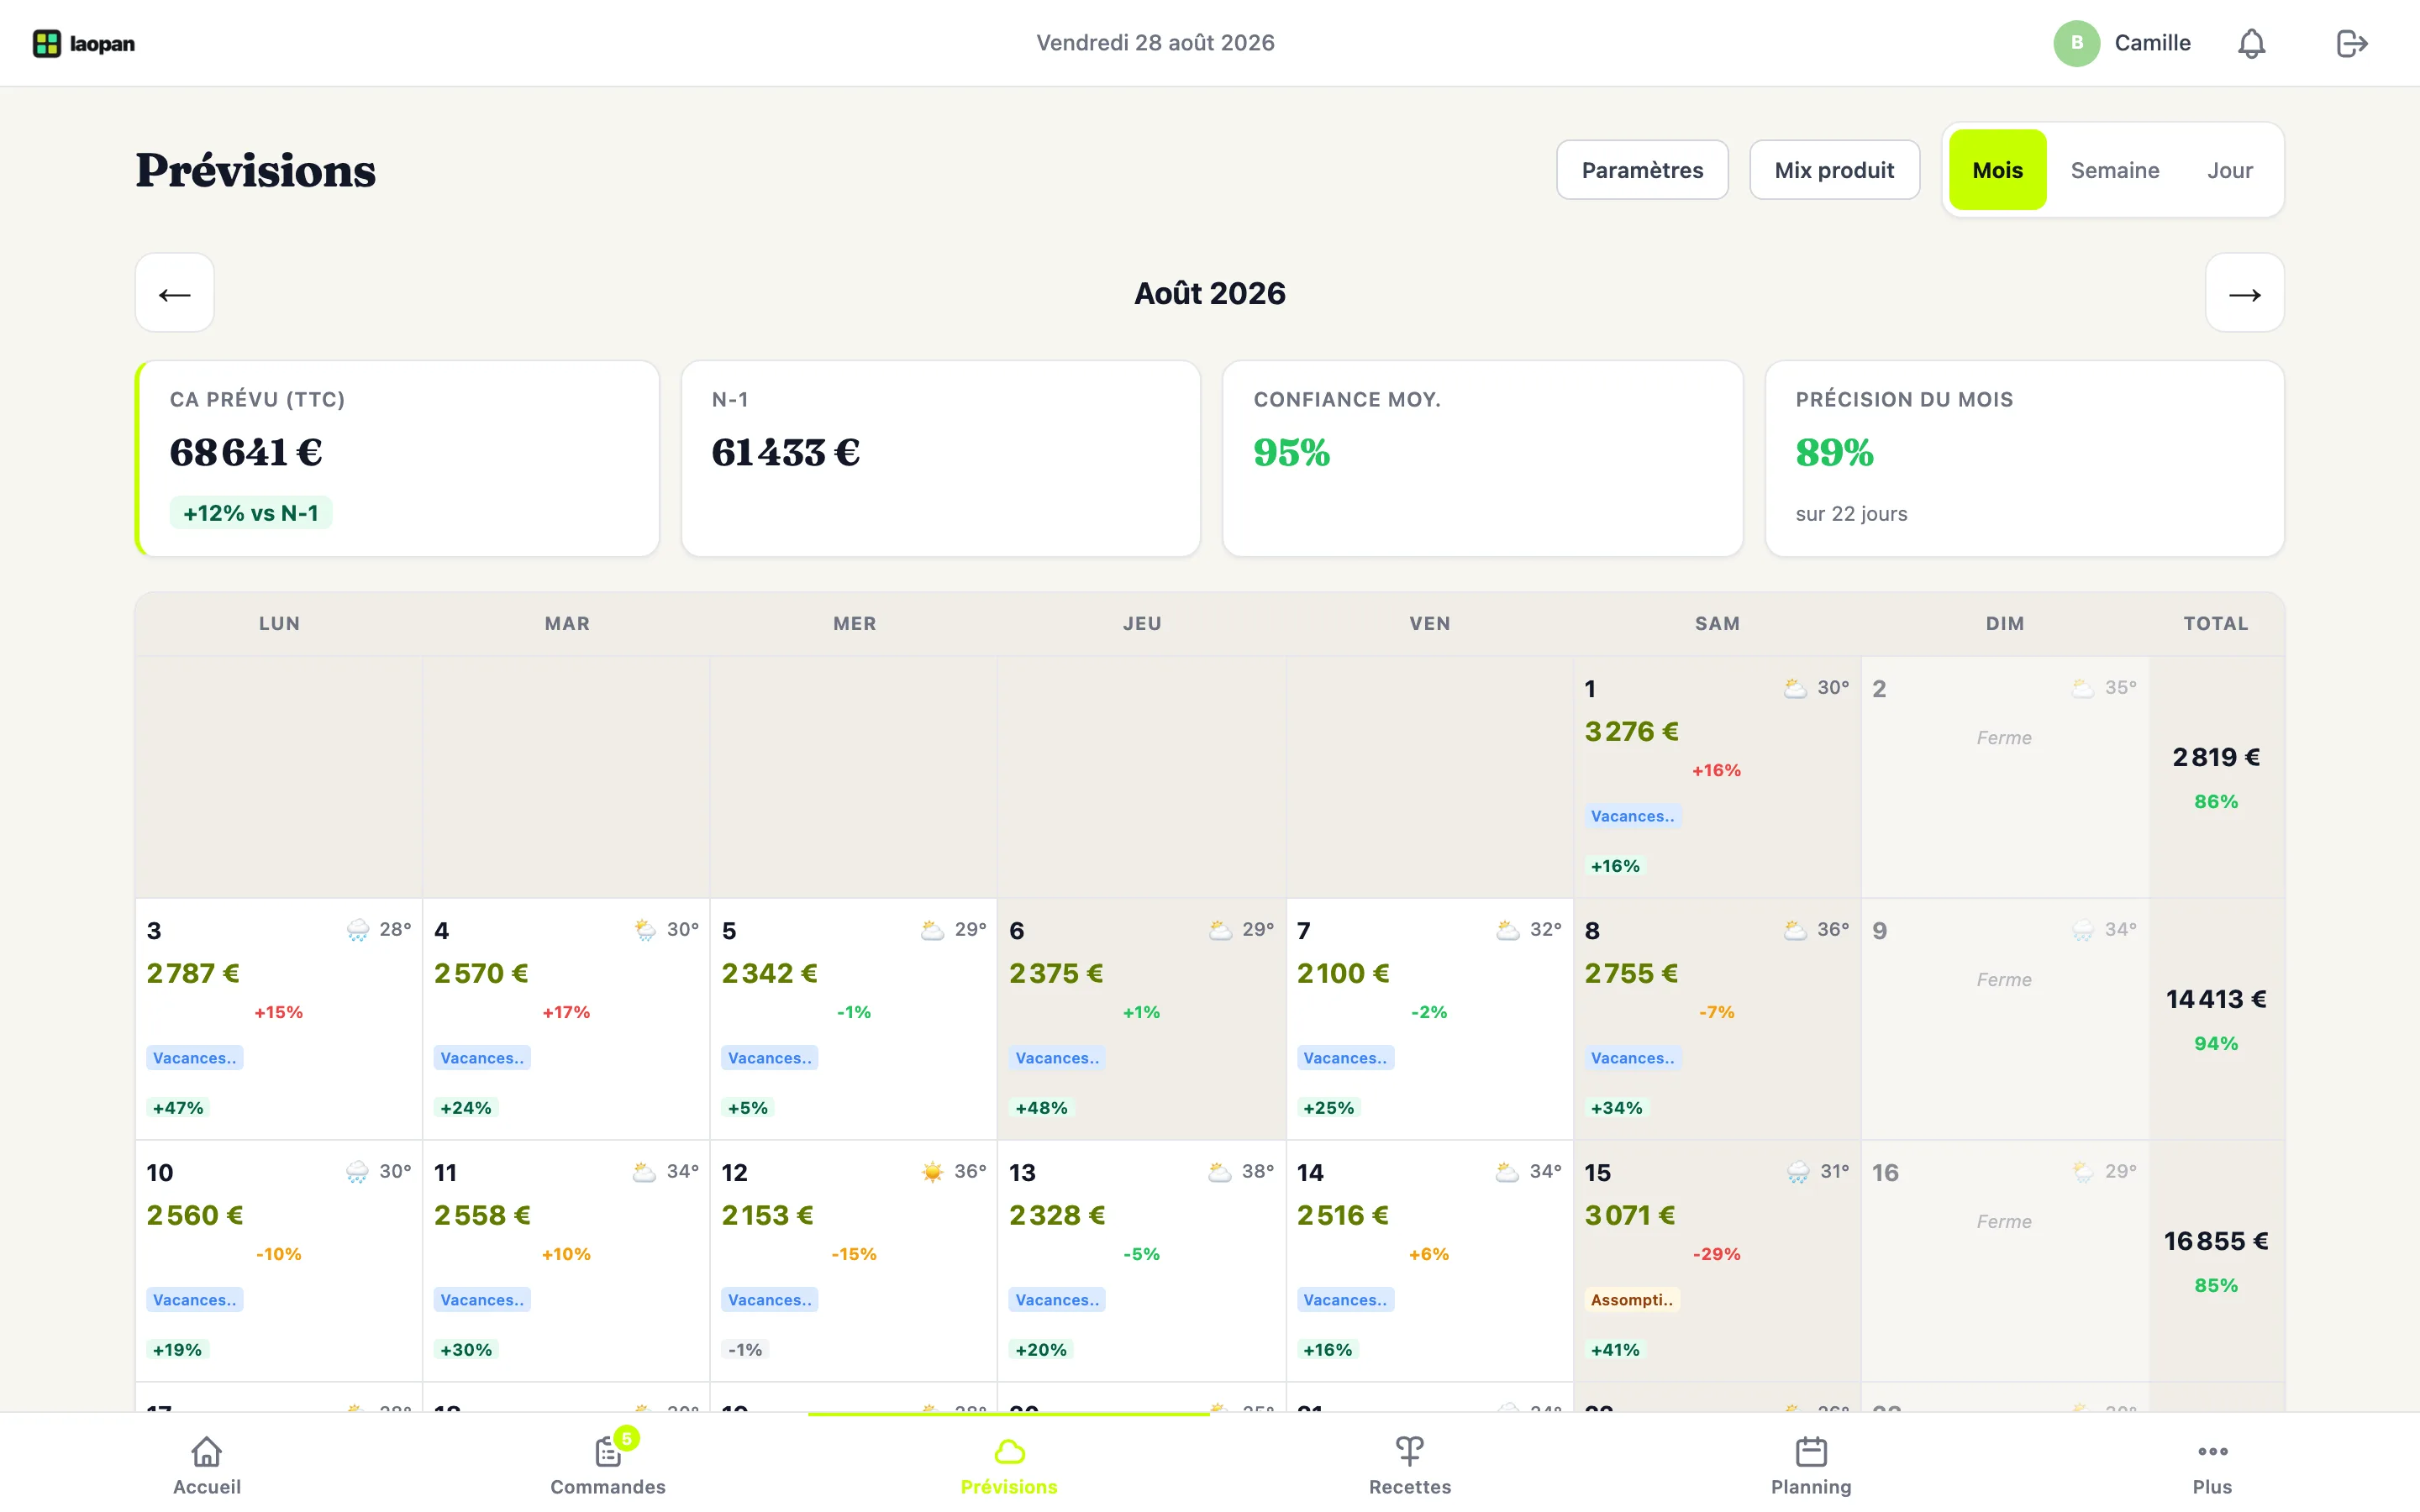Click weather icon on August 7
This screenshot has height=1512, width=2420.
tap(1508, 930)
